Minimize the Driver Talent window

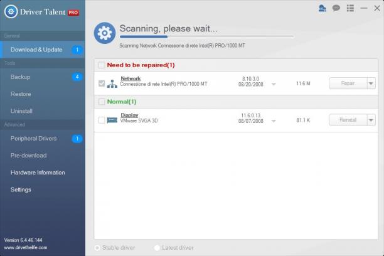pos(364,8)
